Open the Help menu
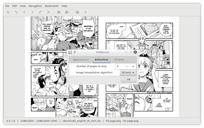Screen dimensions: 204x128 click(x=64, y=6)
